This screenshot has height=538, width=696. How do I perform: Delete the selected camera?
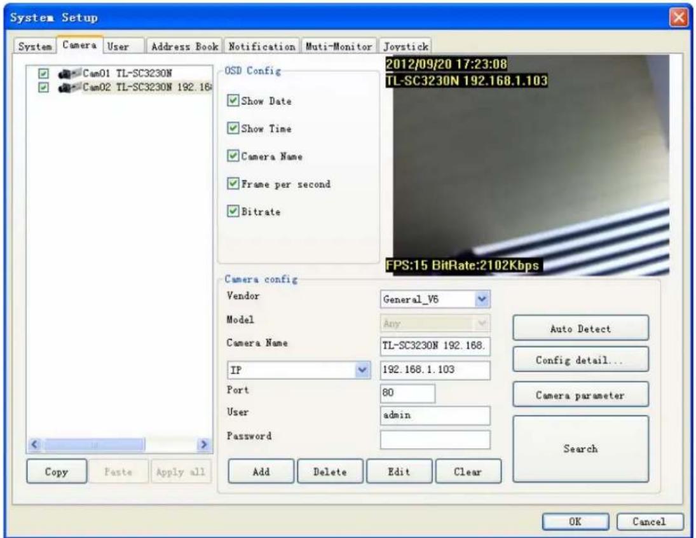(x=331, y=471)
